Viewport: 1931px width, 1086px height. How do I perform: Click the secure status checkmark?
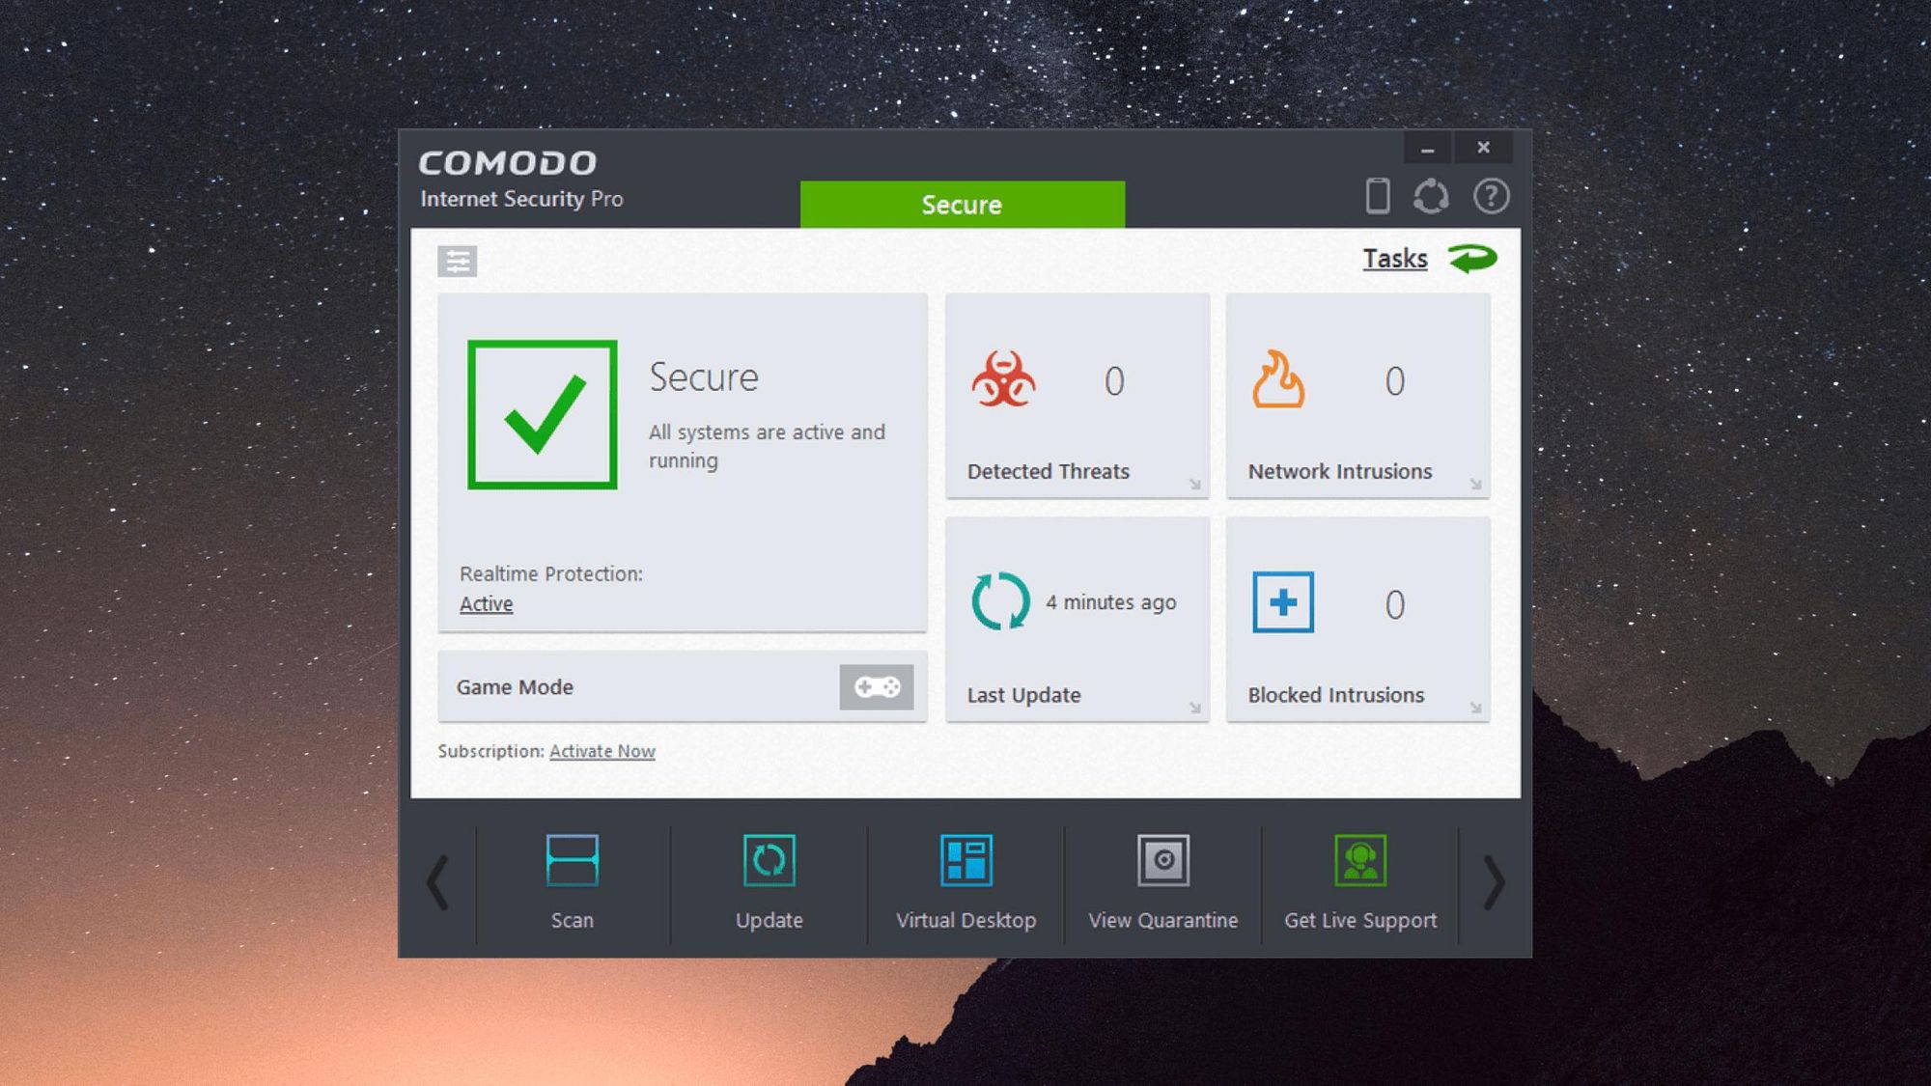click(541, 414)
